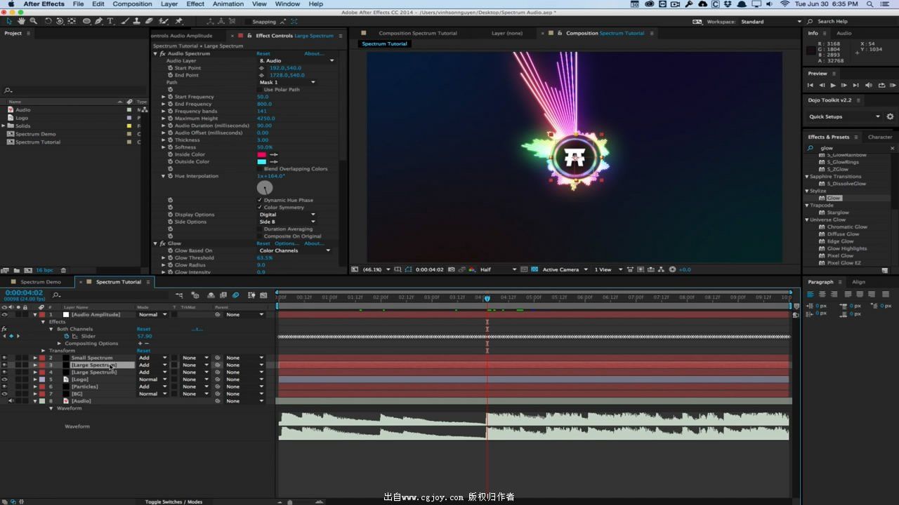Viewport: 899px width, 505px height.
Task: Open the Graph Editor in timeline
Action: tap(263, 295)
